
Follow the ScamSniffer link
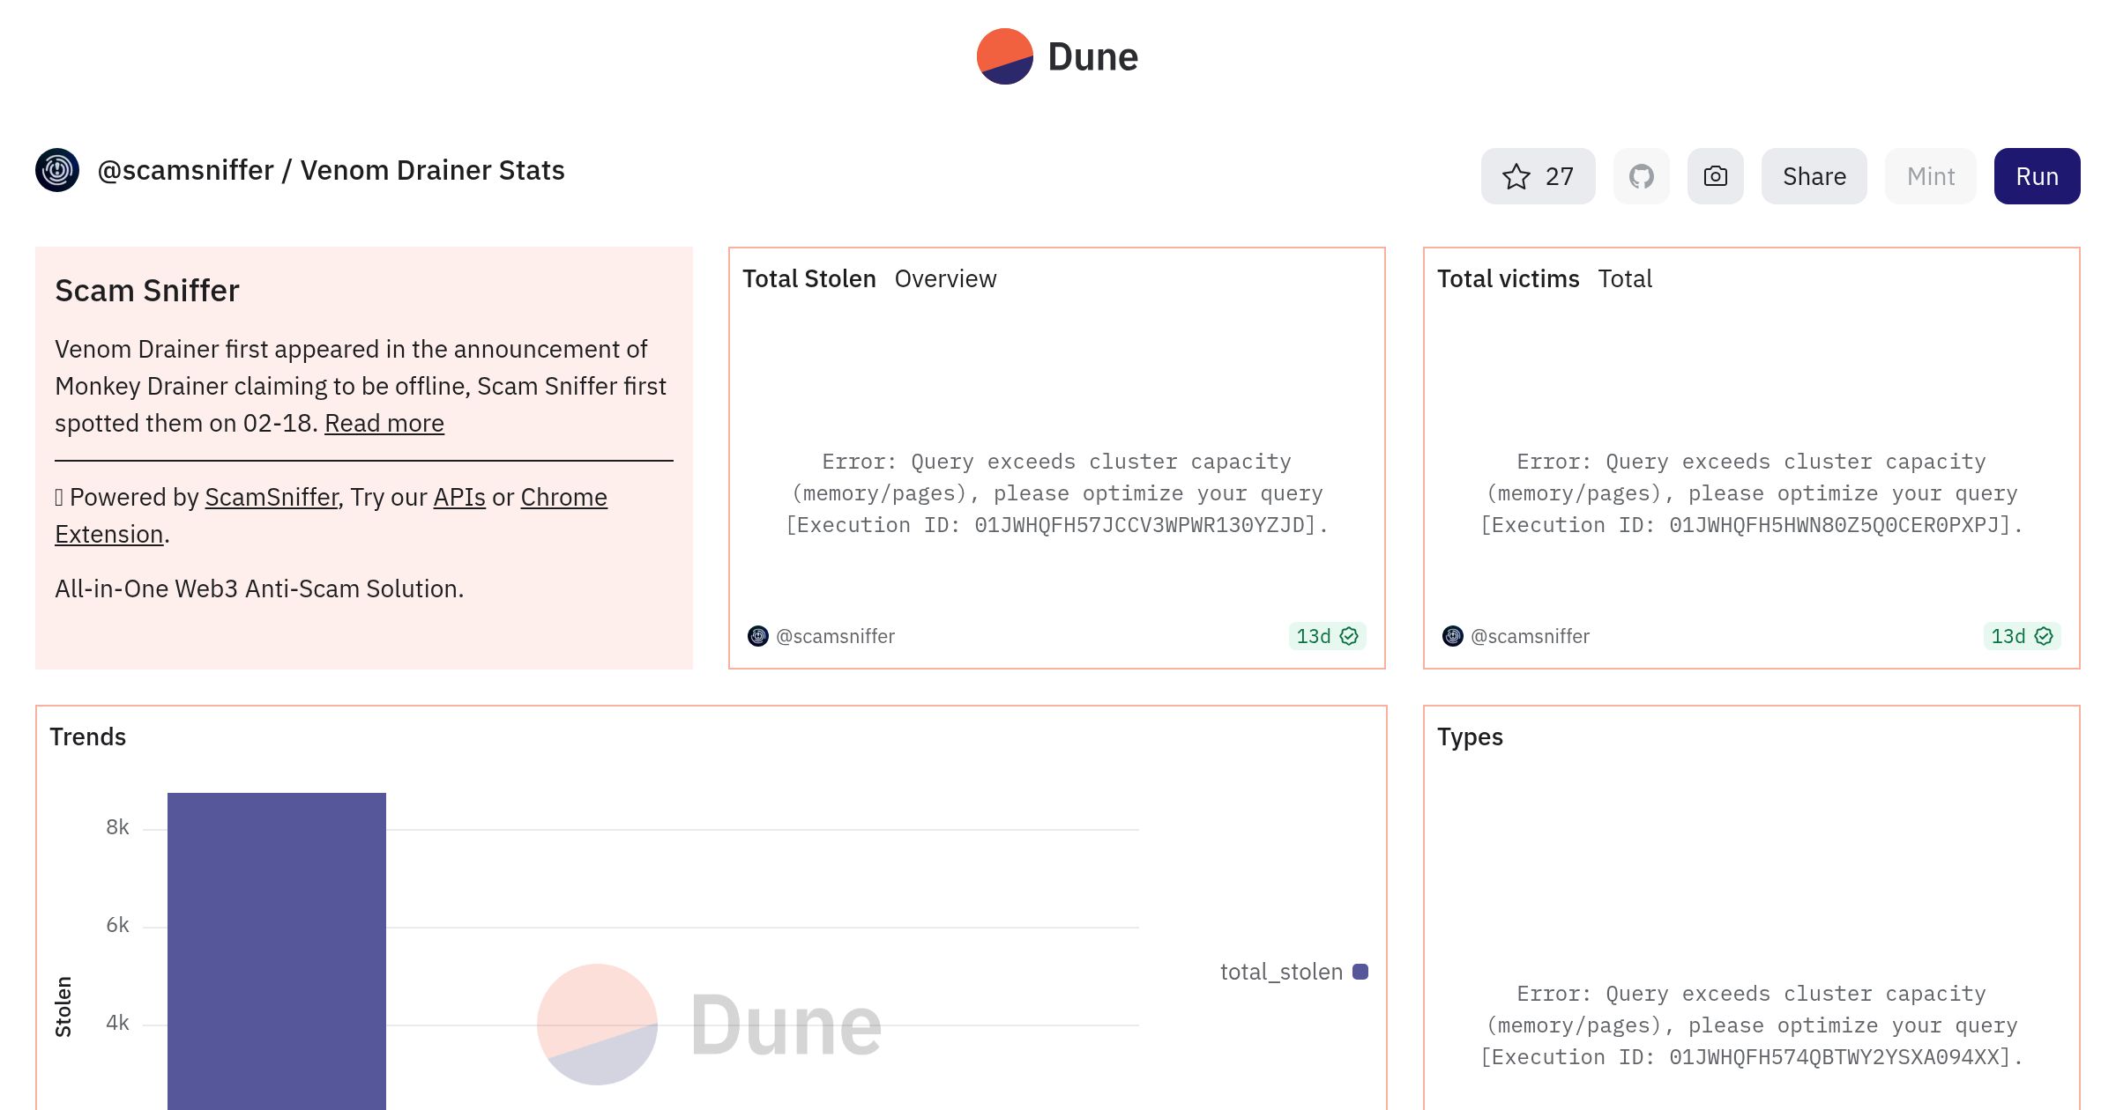pos(272,497)
